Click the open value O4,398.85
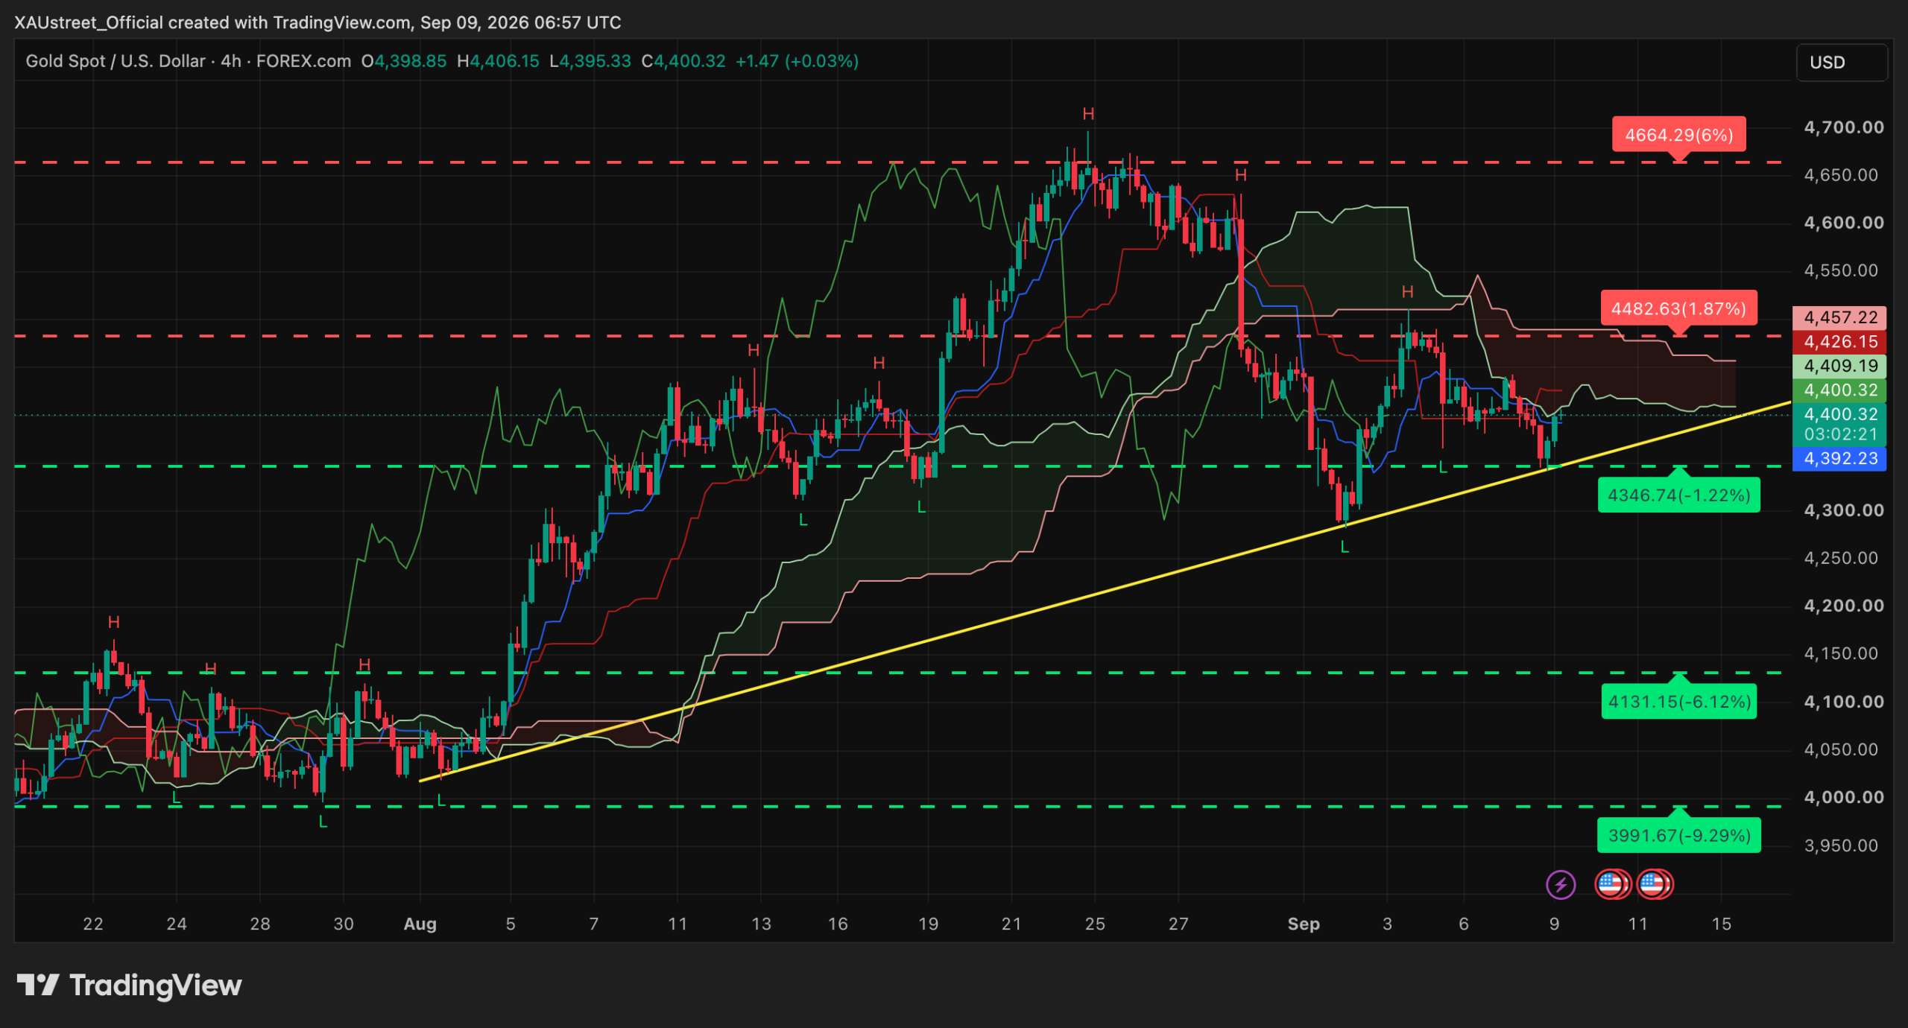Viewport: 1908px width, 1028px height. pos(404,61)
